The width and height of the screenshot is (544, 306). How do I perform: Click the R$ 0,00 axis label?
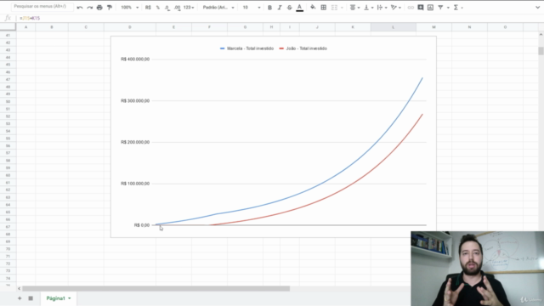(142, 225)
